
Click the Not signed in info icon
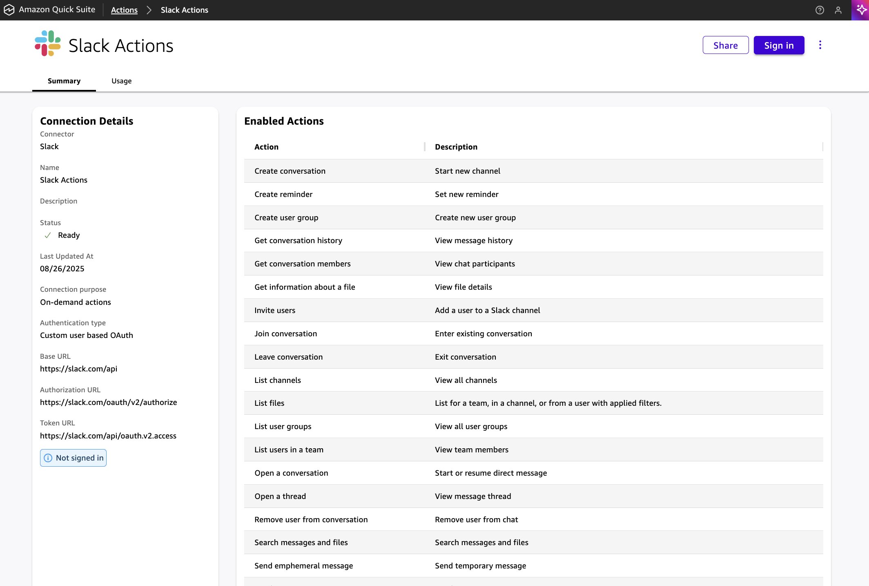click(x=48, y=458)
